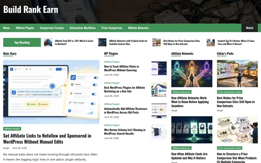
Task: Click thumbnail for Review Schema article
Action: point(159,132)
